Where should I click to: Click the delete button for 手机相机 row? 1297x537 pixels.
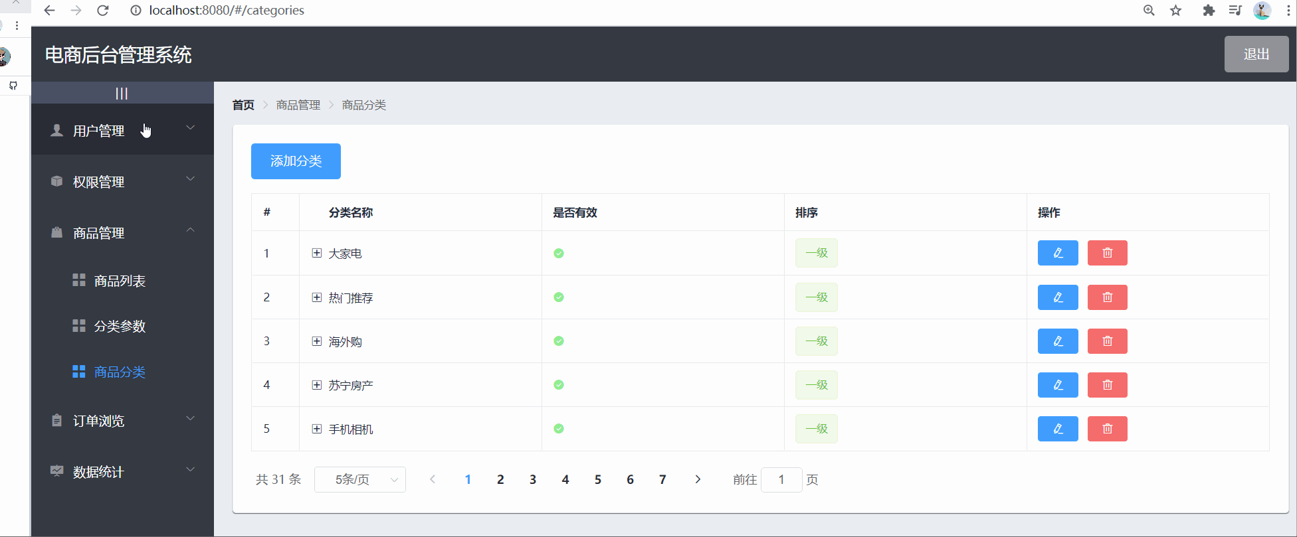tap(1108, 429)
